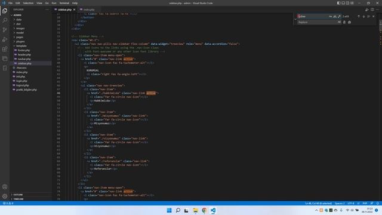The width and height of the screenshot is (382, 215).
Task: Open the Source Control view
Action: [5, 30]
